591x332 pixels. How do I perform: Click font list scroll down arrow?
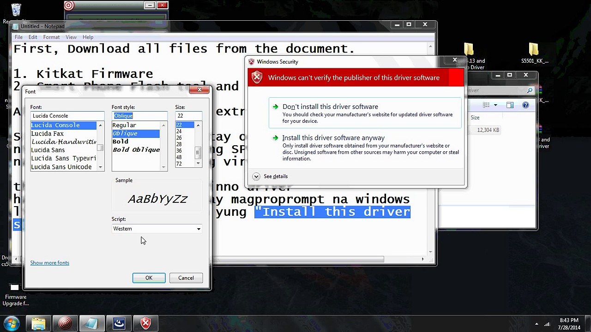tap(100, 167)
